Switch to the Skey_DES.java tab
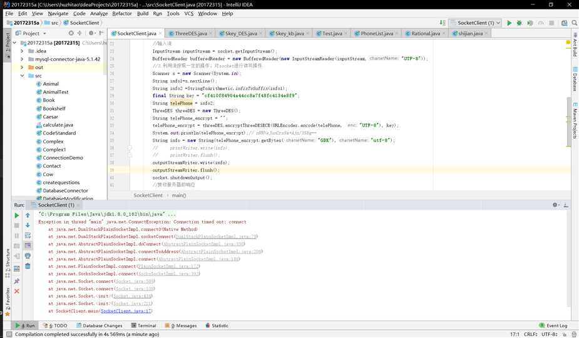Screen dimensions: 579x338 (241, 33)
